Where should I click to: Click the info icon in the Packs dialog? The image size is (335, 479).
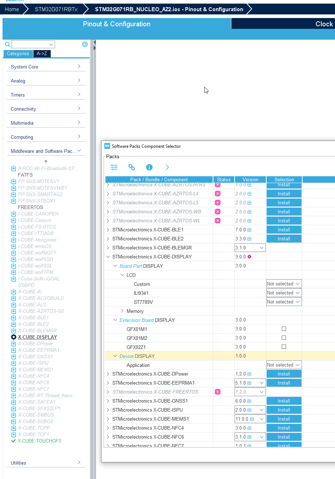(149, 167)
